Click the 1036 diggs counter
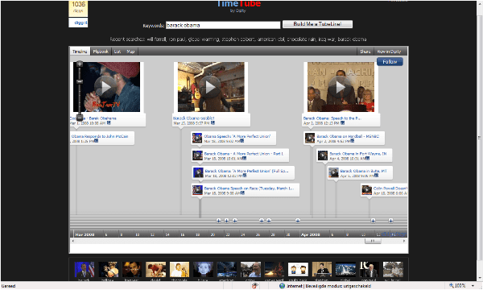Image resolution: width=483 pixels, height=290 pixels. pos(78,8)
